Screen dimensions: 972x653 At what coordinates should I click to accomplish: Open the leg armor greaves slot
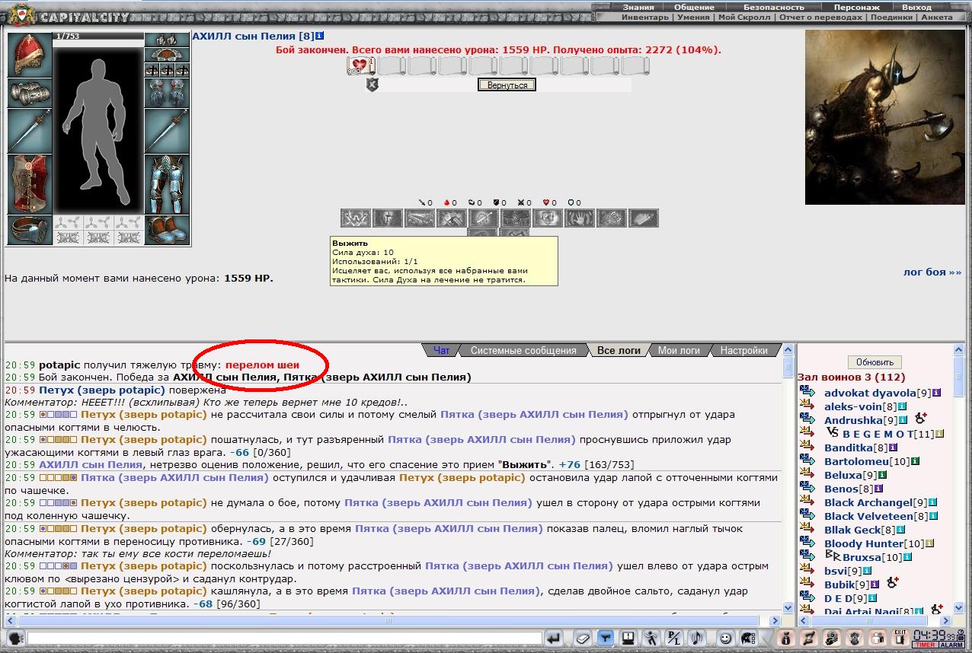tap(167, 184)
